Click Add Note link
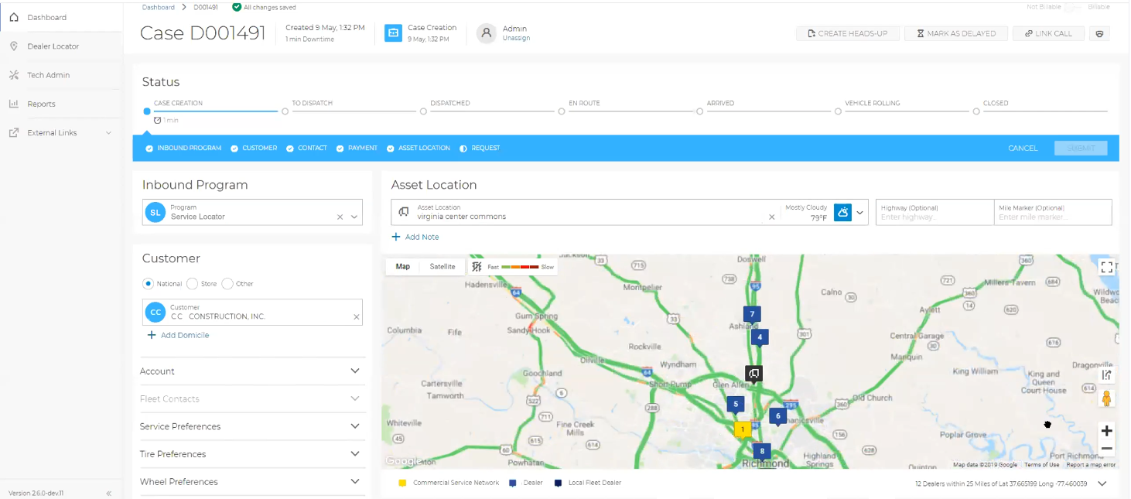 pos(415,238)
